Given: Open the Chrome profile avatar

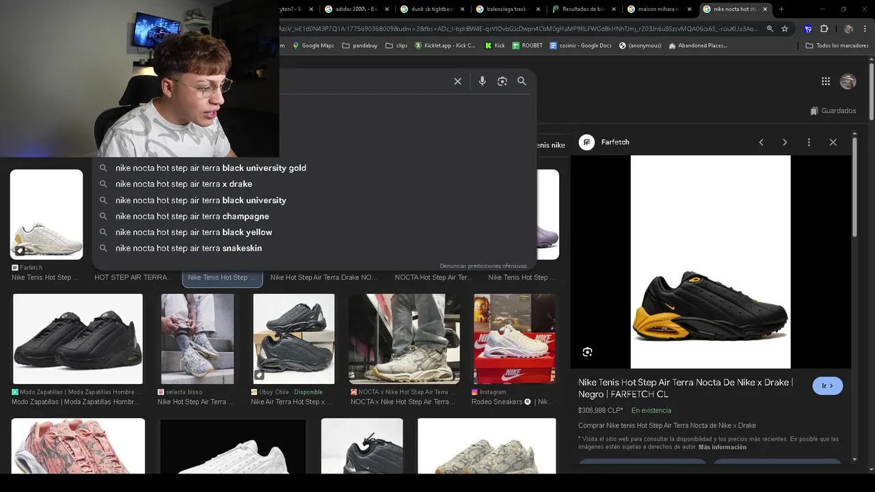Looking at the screenshot, I should [848, 29].
